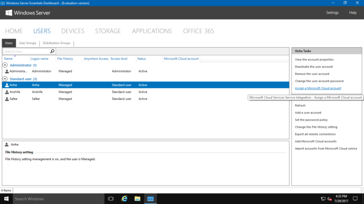Click Deactivate the user account
The height and width of the screenshot is (204, 364).
[x=314, y=67]
